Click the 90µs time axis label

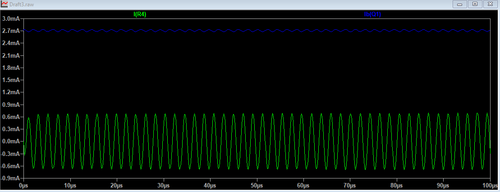pos(444,185)
